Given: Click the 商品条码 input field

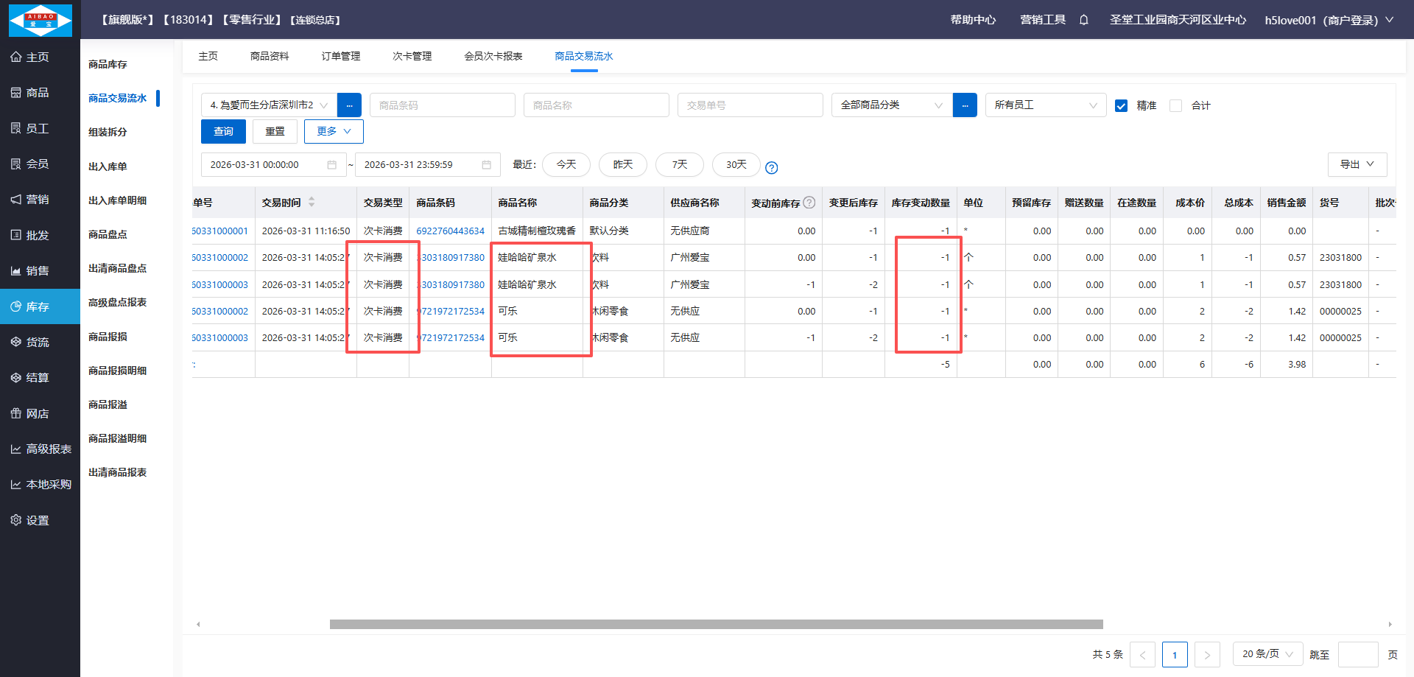Looking at the screenshot, I should 442,105.
